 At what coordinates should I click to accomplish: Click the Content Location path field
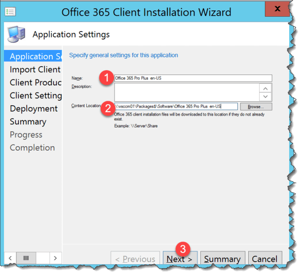click(176, 107)
